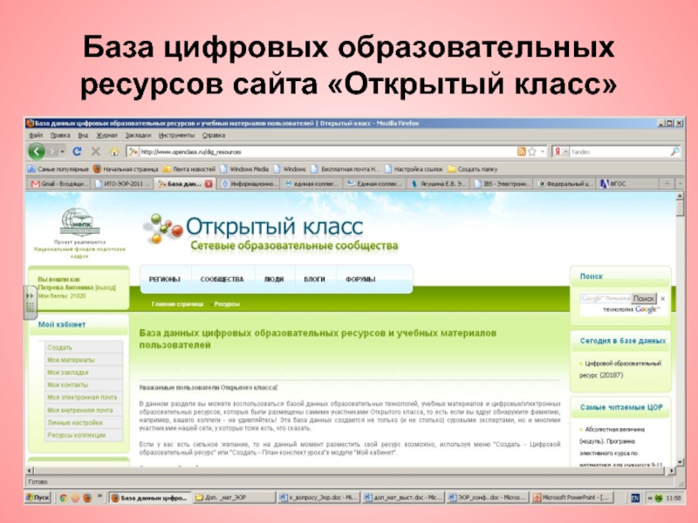Switch to the ИТО-ЭОР-2011 tab
The height and width of the screenshot is (523, 698).
123,184
